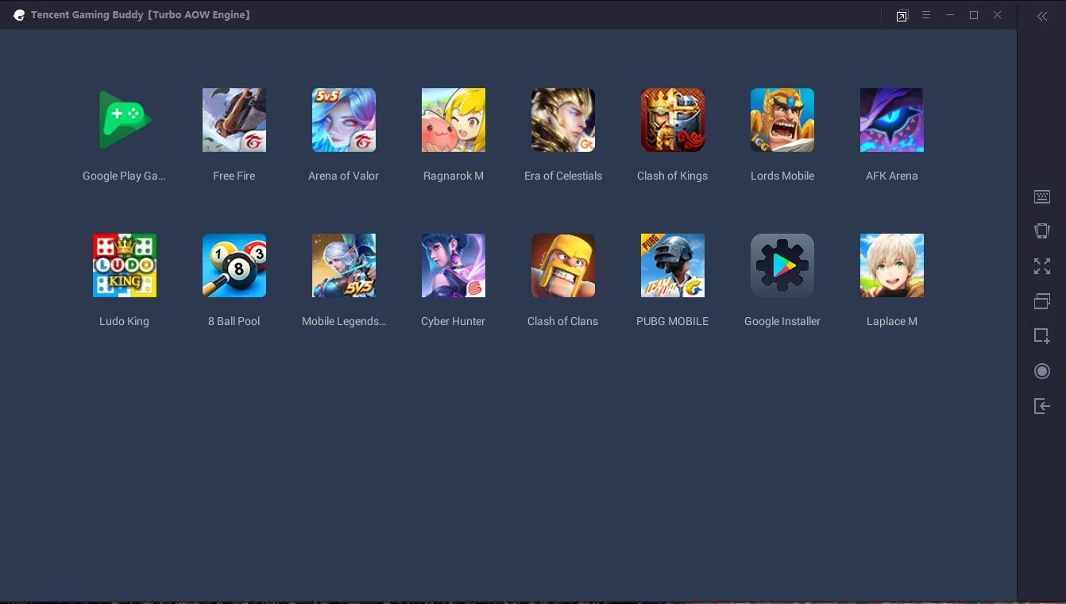This screenshot has width=1066, height=604.
Task: Click the rotate/shake device sidebar icon
Action: [1042, 231]
